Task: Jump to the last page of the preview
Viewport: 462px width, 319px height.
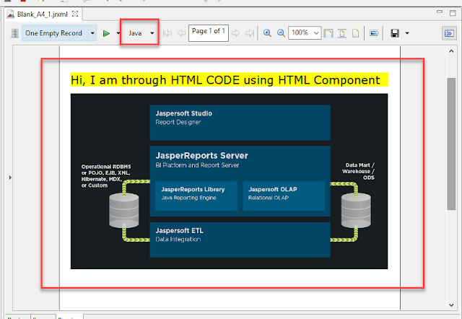Action: point(250,33)
